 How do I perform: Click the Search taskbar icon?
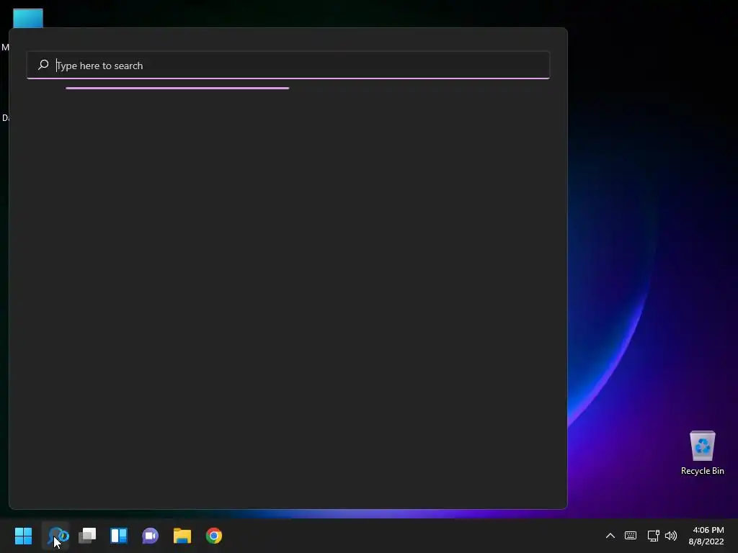click(x=56, y=536)
